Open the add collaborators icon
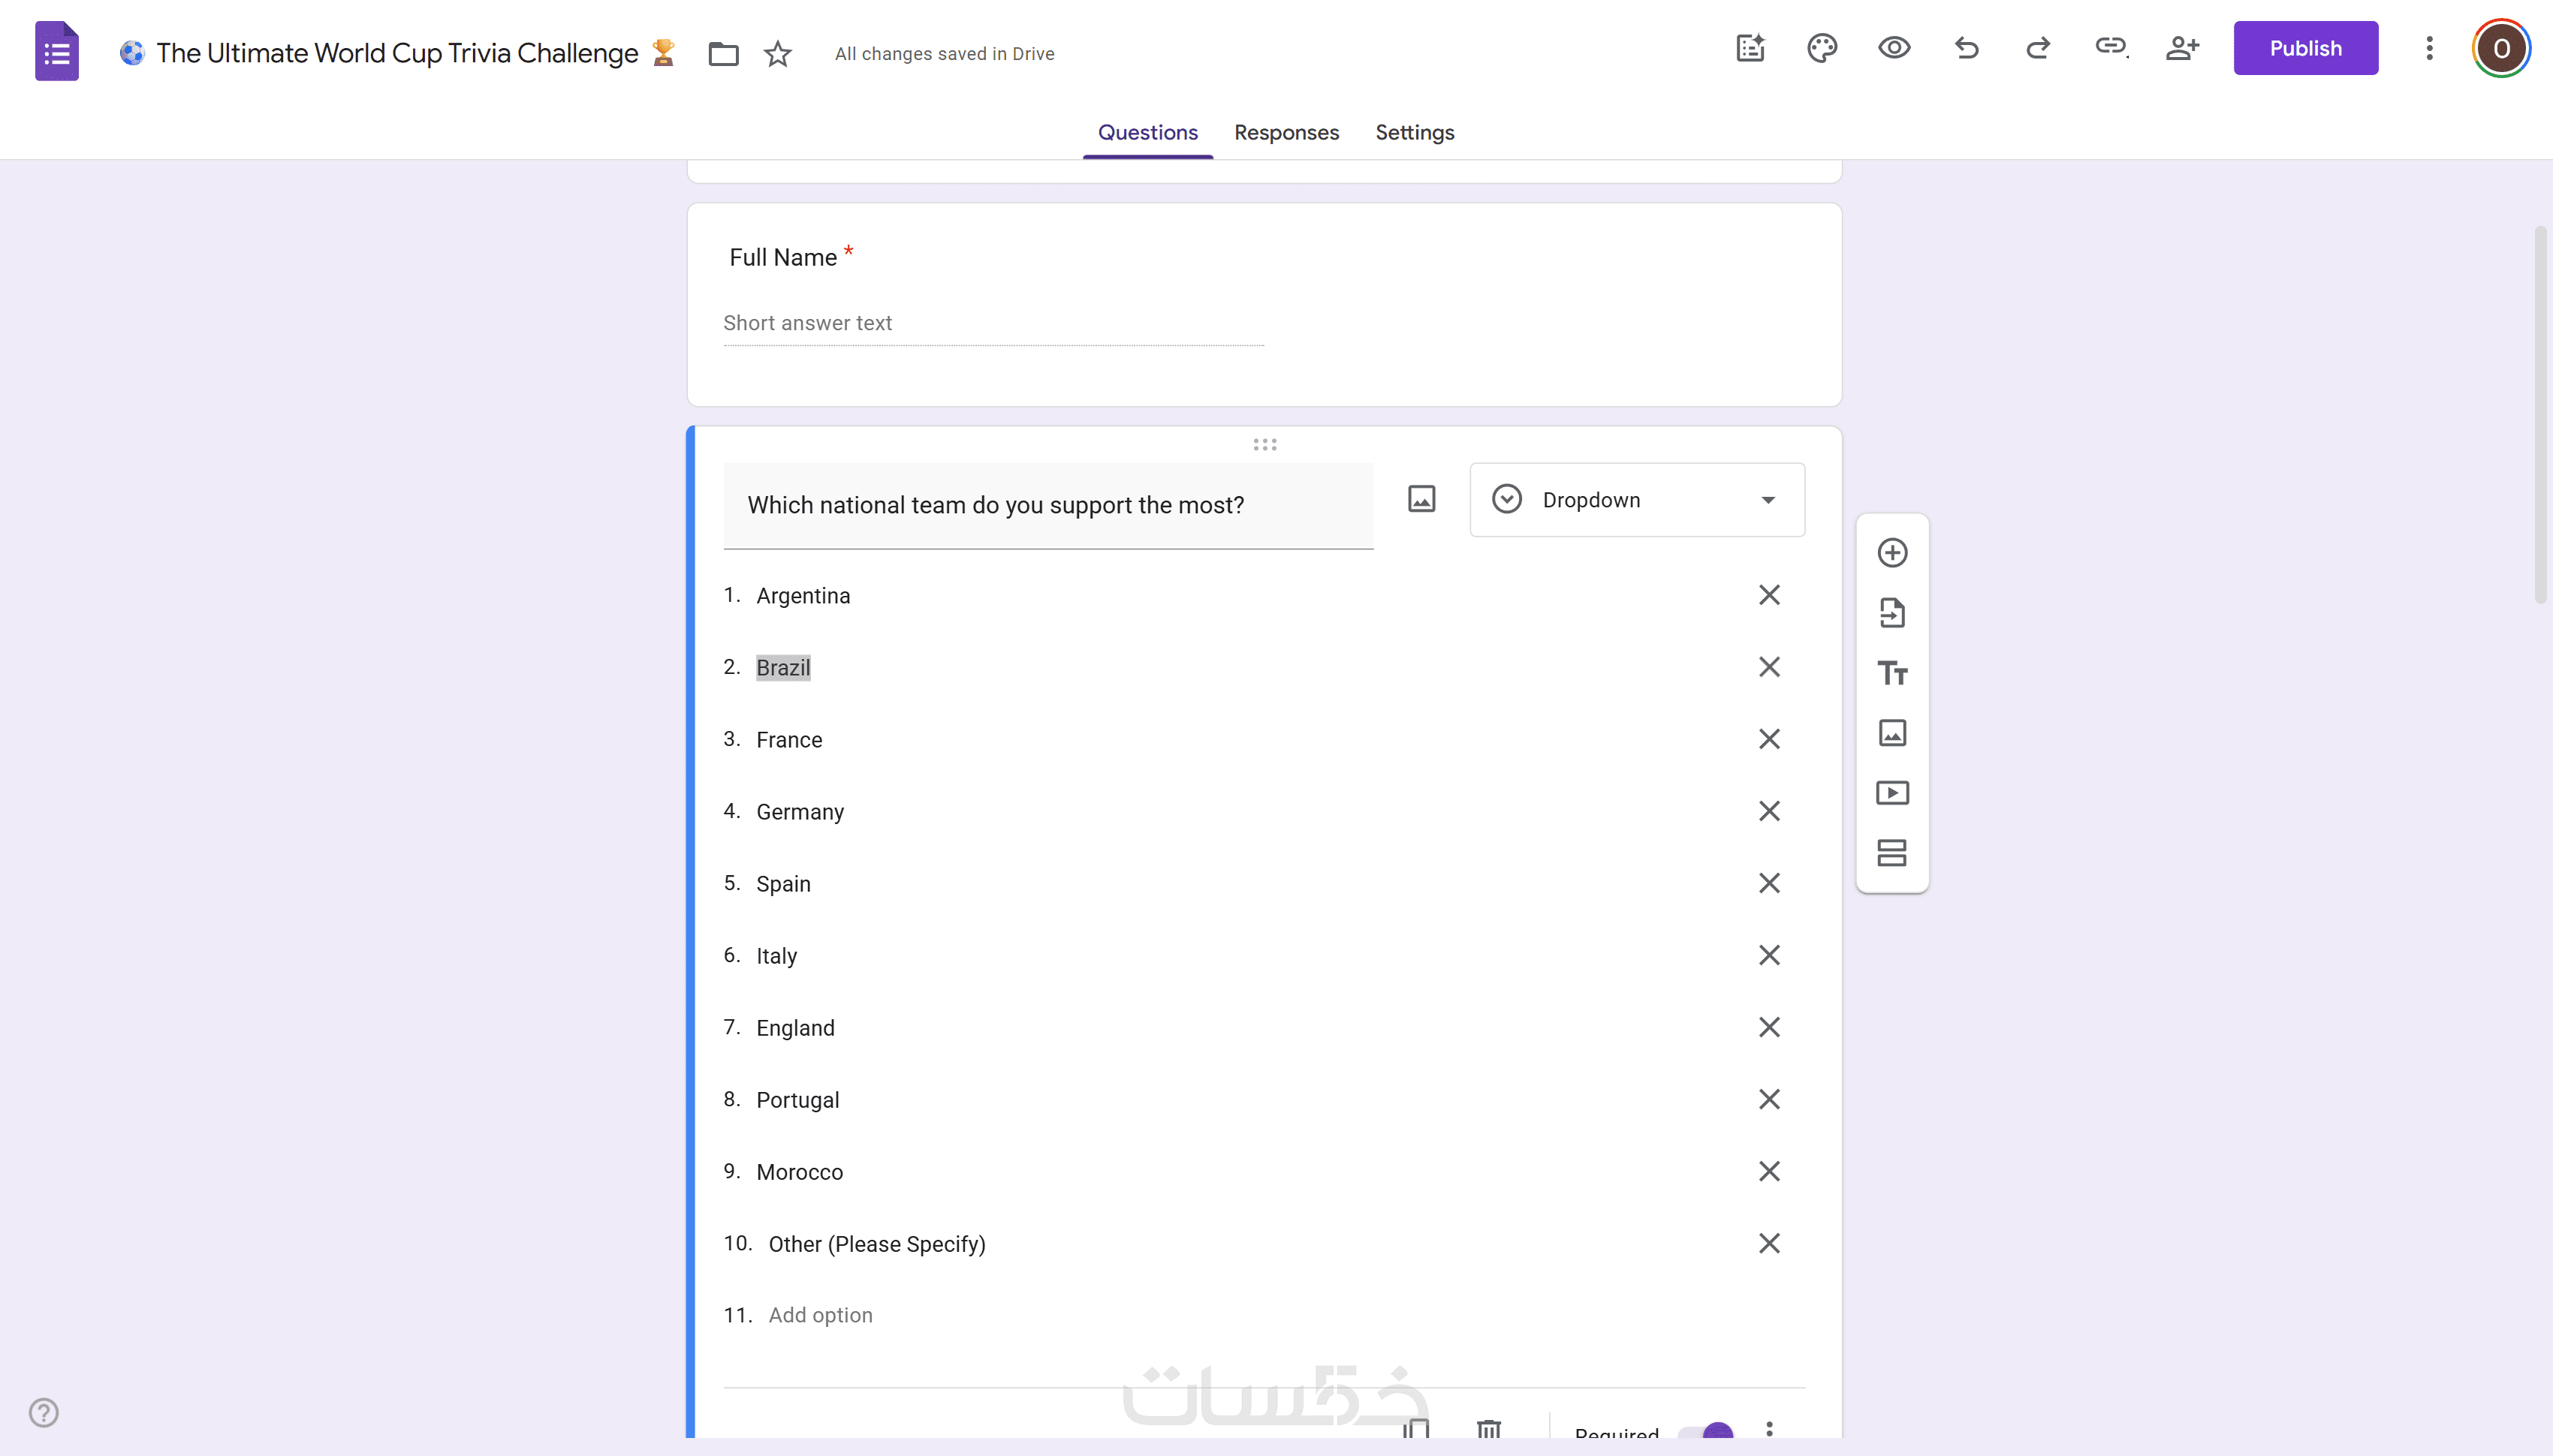The image size is (2553, 1456). pyautogui.click(x=2182, y=48)
